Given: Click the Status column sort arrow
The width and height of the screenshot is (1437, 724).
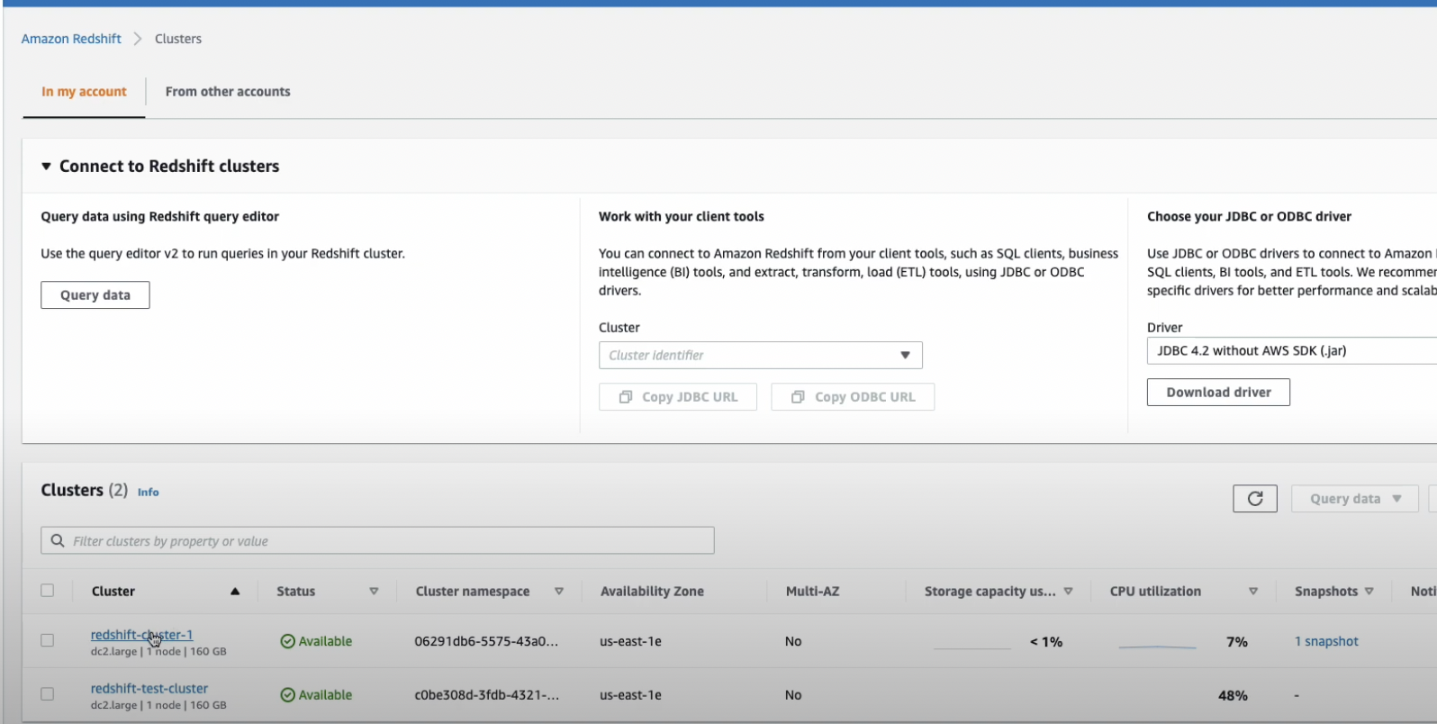Looking at the screenshot, I should (374, 592).
